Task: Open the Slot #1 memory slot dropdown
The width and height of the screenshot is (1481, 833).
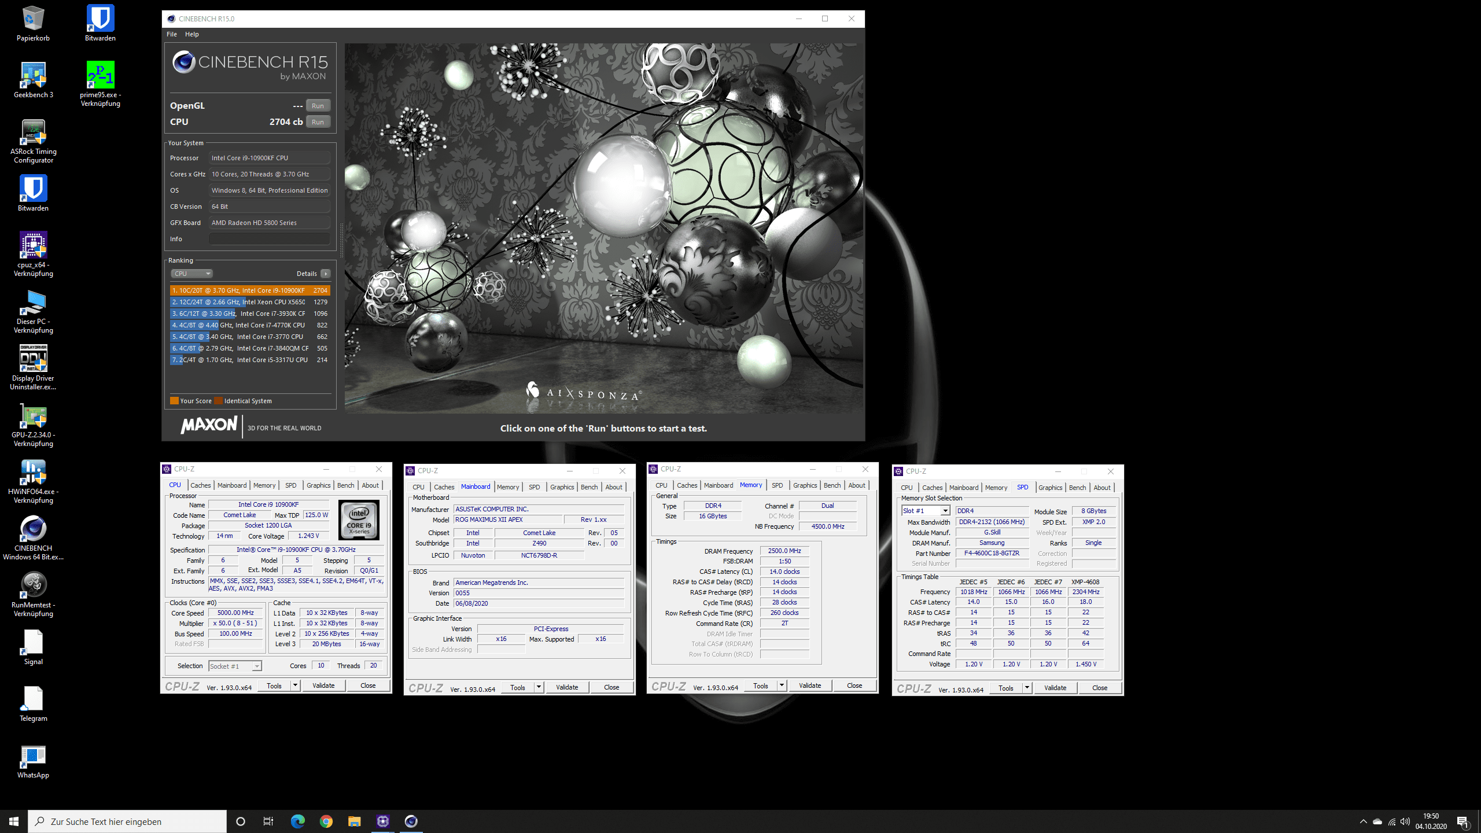Action: pos(944,511)
